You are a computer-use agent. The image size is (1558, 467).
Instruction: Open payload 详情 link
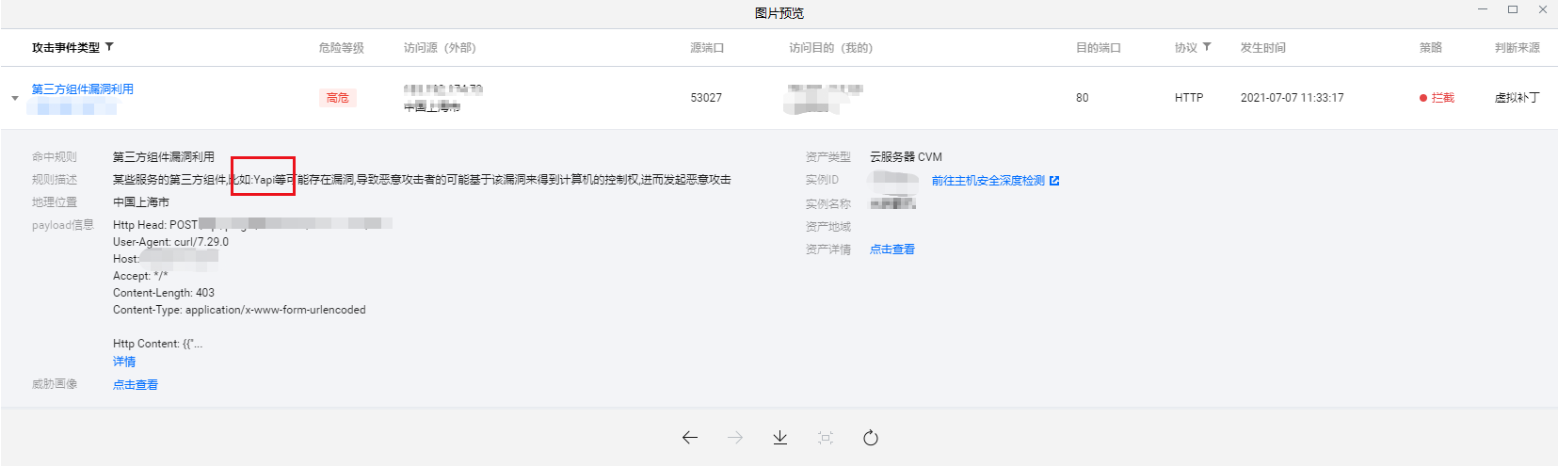click(124, 362)
